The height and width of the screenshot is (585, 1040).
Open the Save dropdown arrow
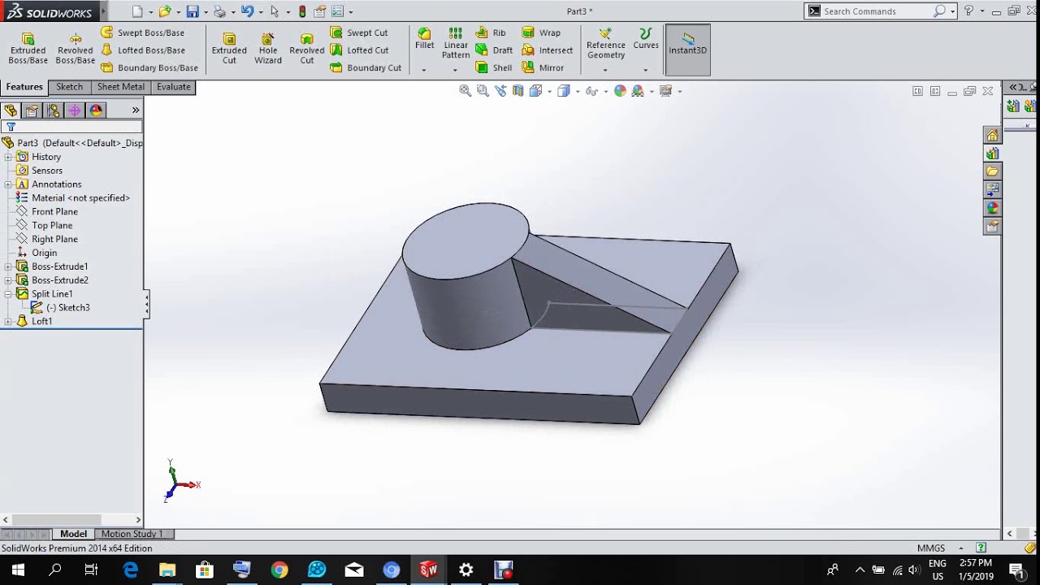(x=206, y=12)
